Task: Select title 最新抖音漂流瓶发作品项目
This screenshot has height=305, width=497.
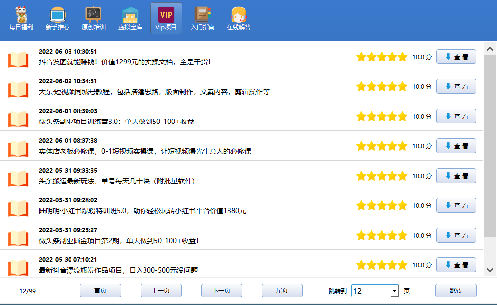Action: pyautogui.click(x=118, y=270)
